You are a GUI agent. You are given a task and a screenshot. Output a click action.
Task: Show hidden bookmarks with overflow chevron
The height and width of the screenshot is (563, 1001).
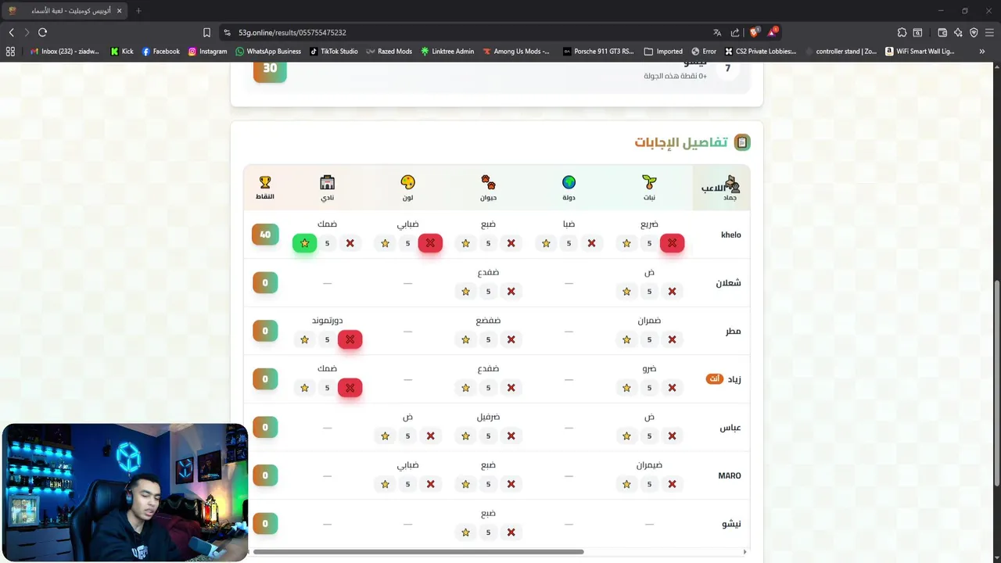pyautogui.click(x=982, y=51)
